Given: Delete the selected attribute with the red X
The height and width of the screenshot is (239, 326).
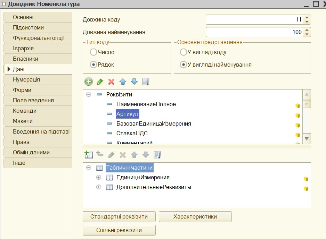Looking at the screenshot, I should click(x=112, y=82).
